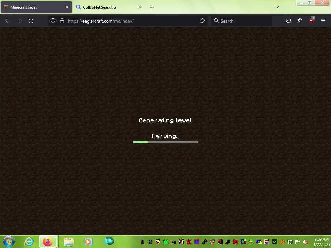Close the Minecraft Indev tab
The image size is (331, 248).
coord(67,7)
